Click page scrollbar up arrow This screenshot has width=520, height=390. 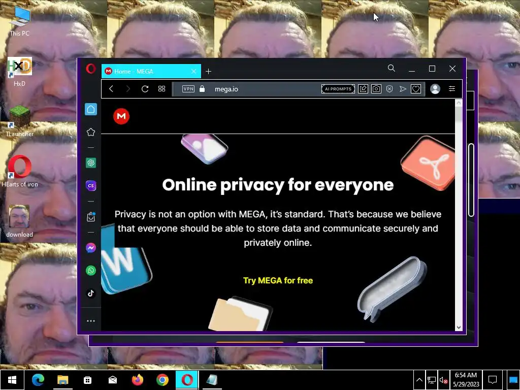click(x=459, y=103)
